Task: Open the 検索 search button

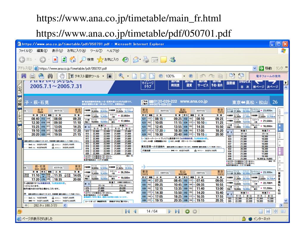Action: pyautogui.click(x=87, y=59)
